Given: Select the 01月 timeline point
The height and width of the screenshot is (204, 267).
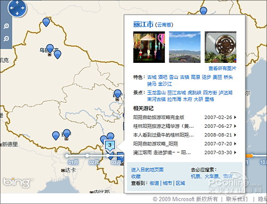Looking at the screenshot, I should pos(67,156).
